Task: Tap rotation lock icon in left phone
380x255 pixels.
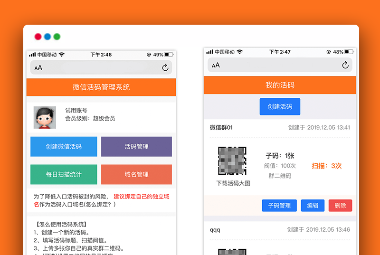Action: coord(149,55)
